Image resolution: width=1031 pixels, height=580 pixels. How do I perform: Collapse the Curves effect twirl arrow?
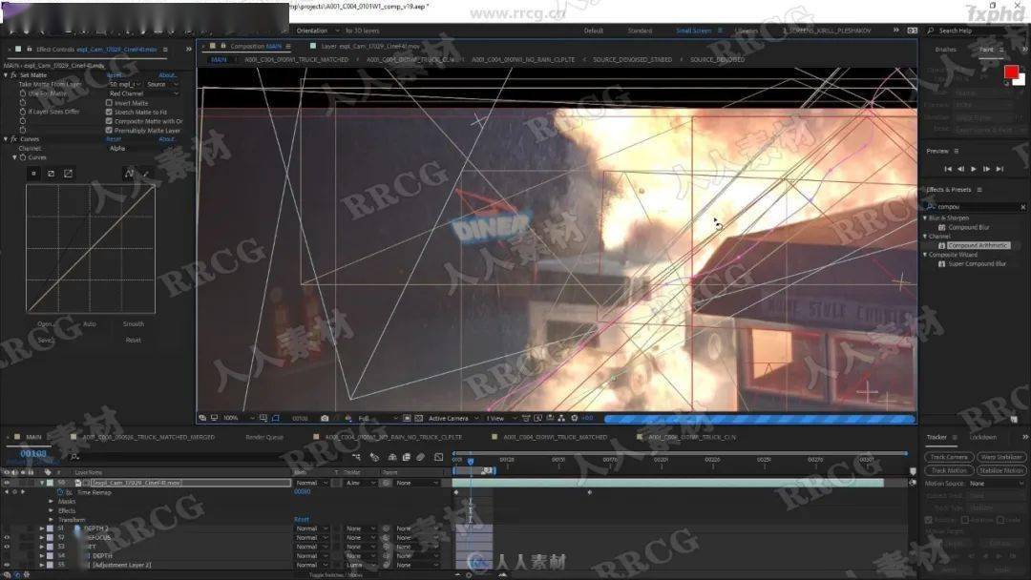(x=6, y=139)
